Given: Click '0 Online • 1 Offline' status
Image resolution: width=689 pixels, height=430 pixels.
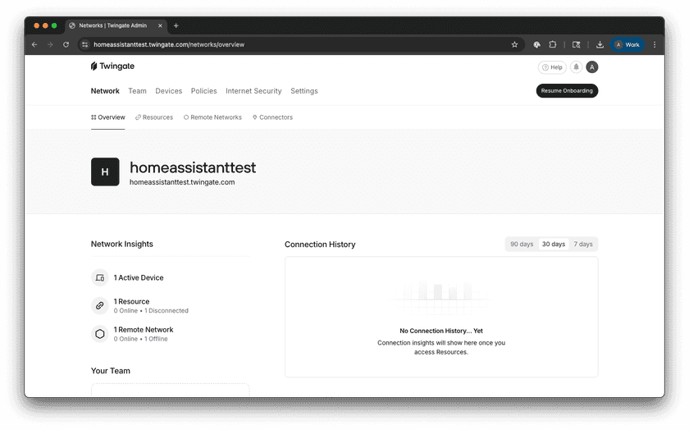Looking at the screenshot, I should tap(140, 339).
